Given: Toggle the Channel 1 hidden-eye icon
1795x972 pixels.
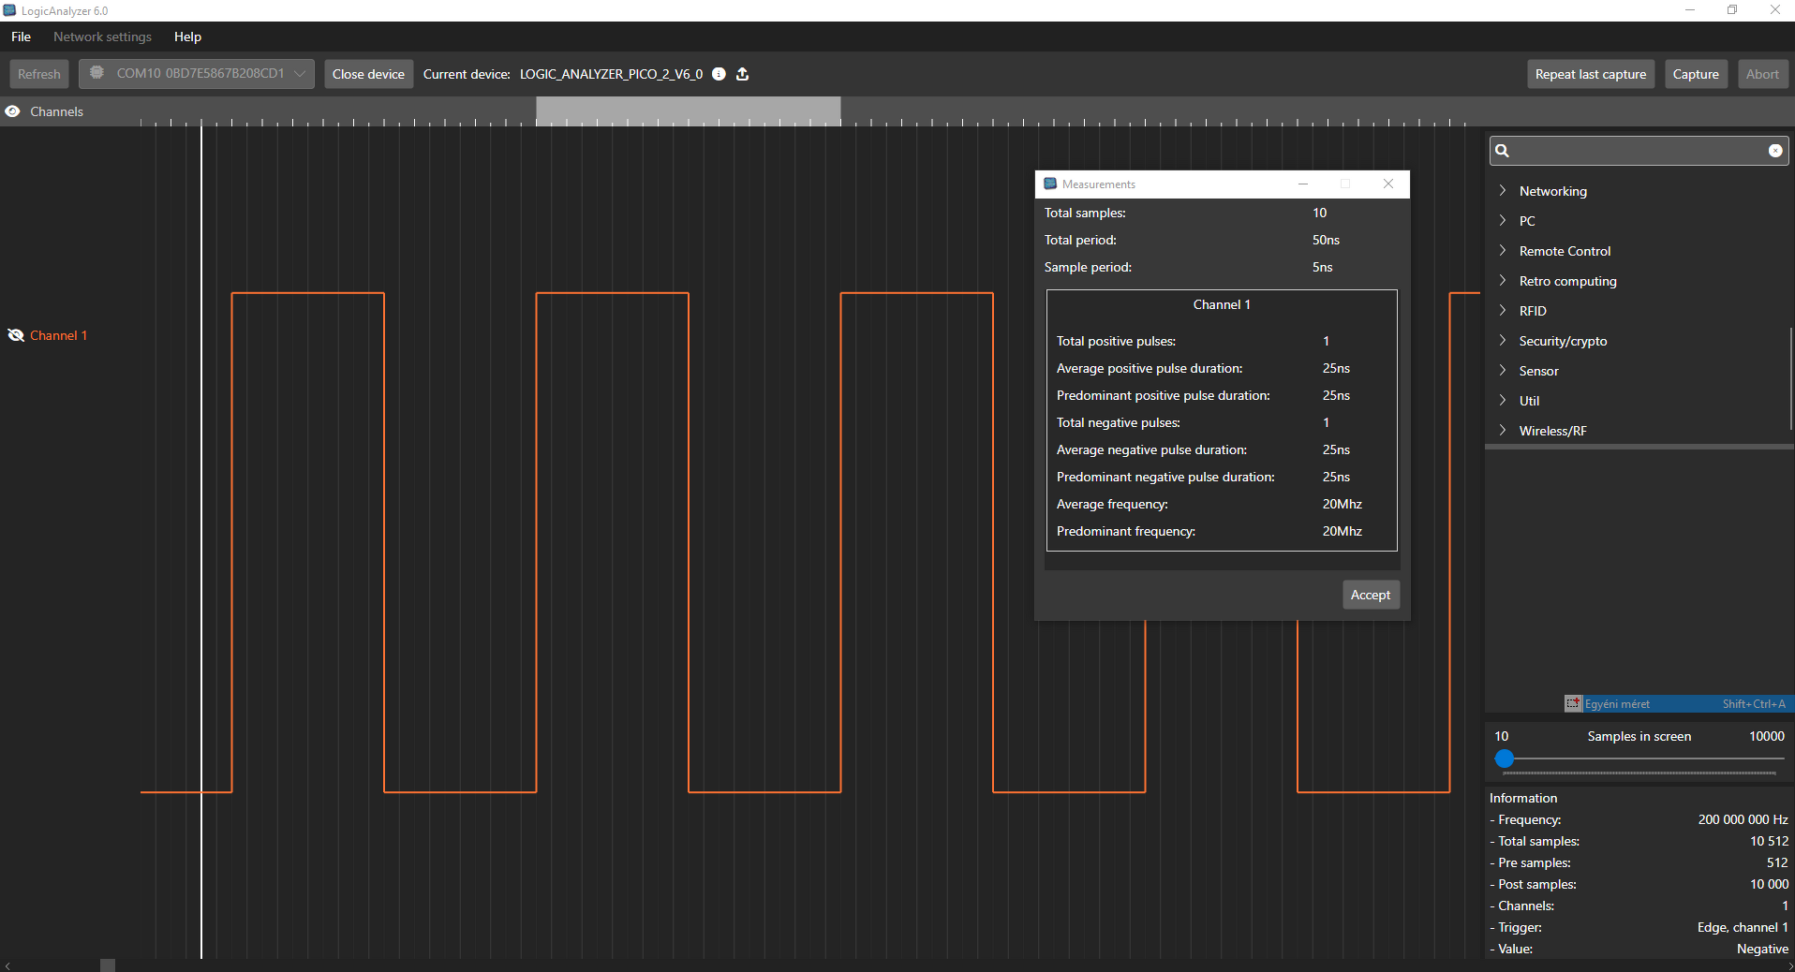Looking at the screenshot, I should 16,335.
